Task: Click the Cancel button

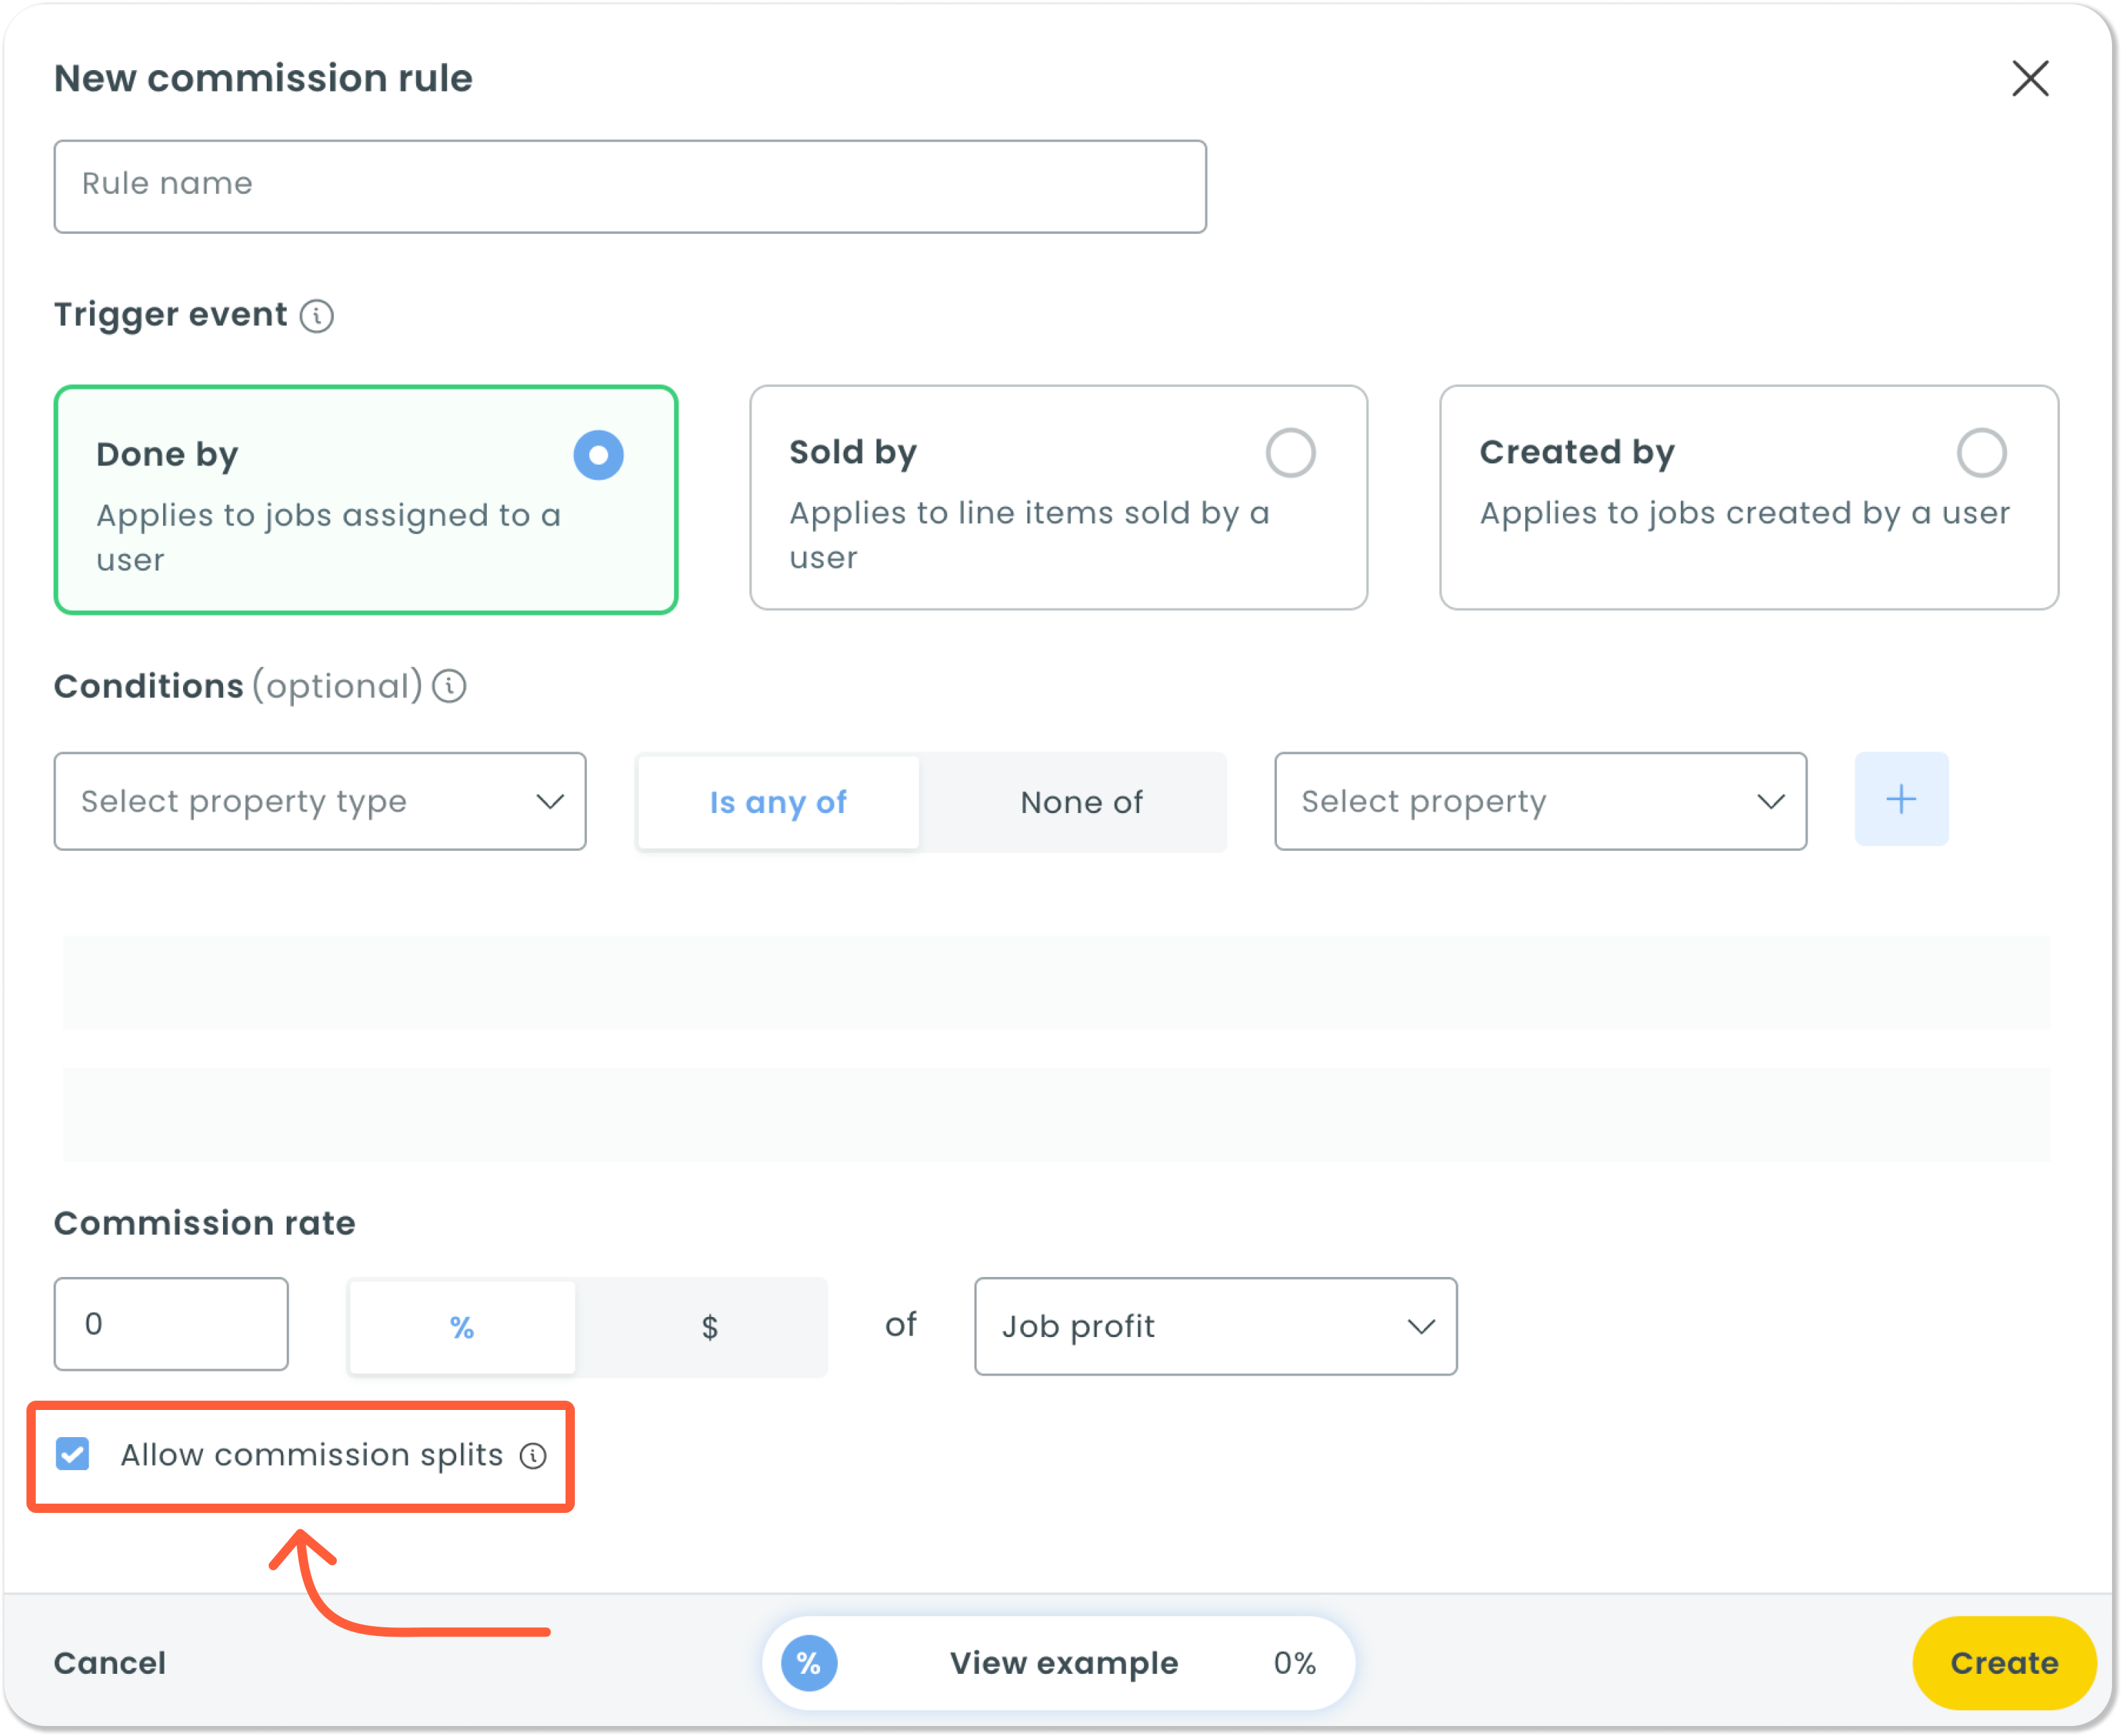Action: click(110, 1663)
